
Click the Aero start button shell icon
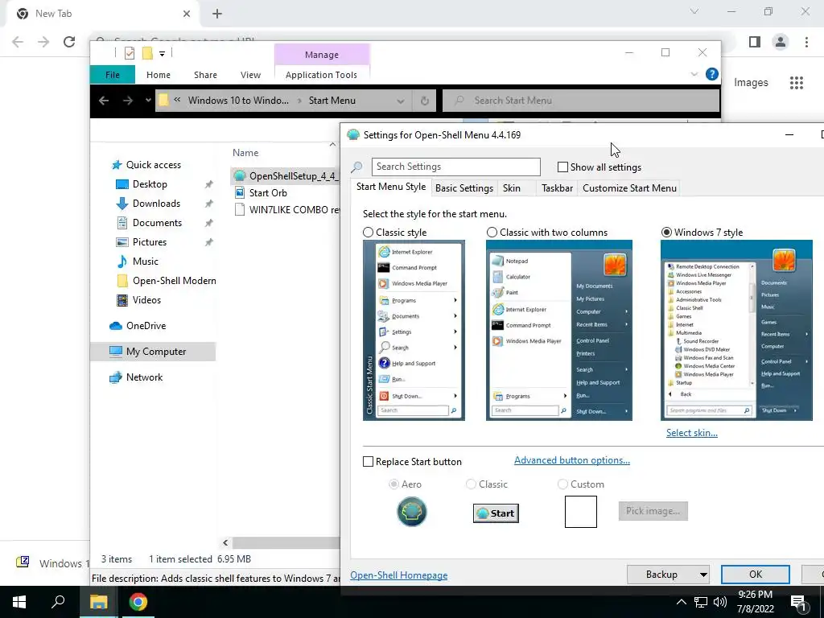point(411,512)
